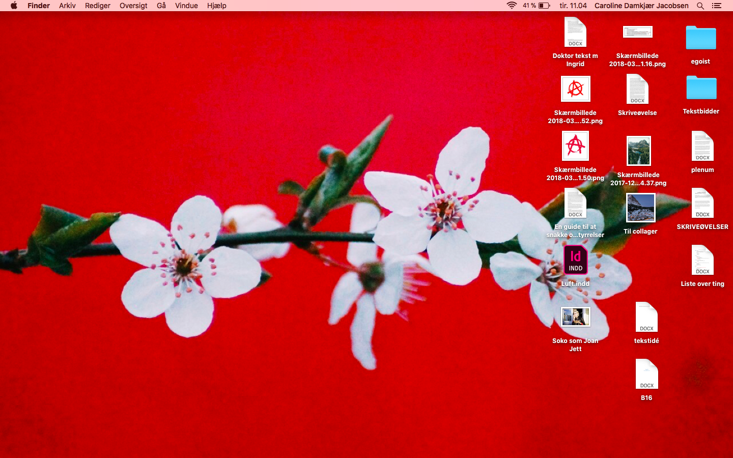Click the clock showing tir. 11.04
Viewport: 733px width, 458px height.
573,6
